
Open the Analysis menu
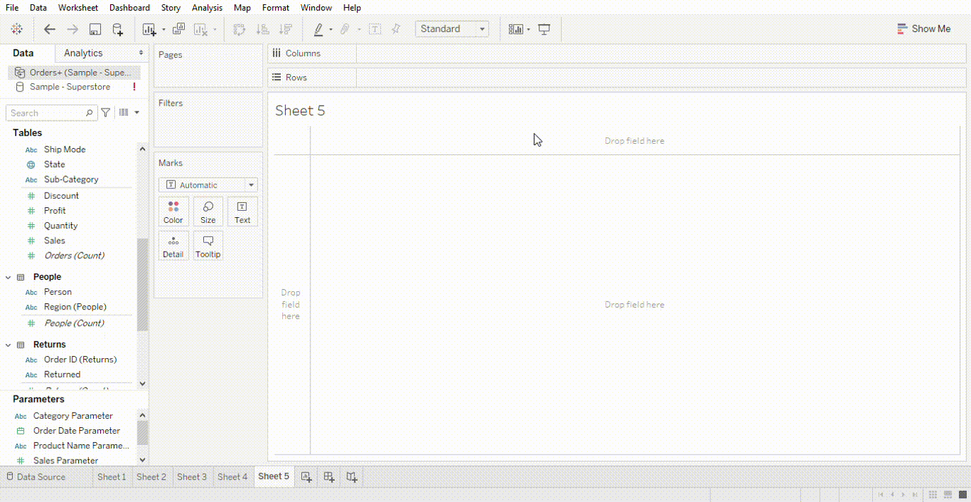(207, 8)
